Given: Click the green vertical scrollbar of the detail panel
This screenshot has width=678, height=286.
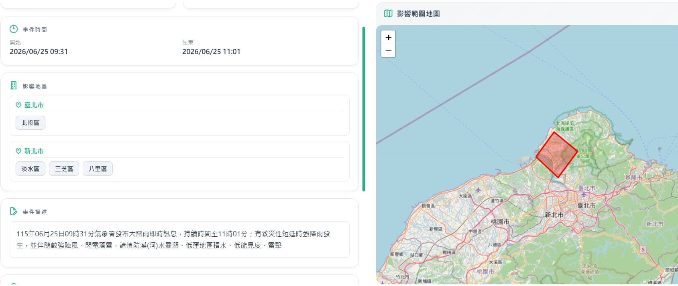Looking at the screenshot, I should [x=364, y=109].
